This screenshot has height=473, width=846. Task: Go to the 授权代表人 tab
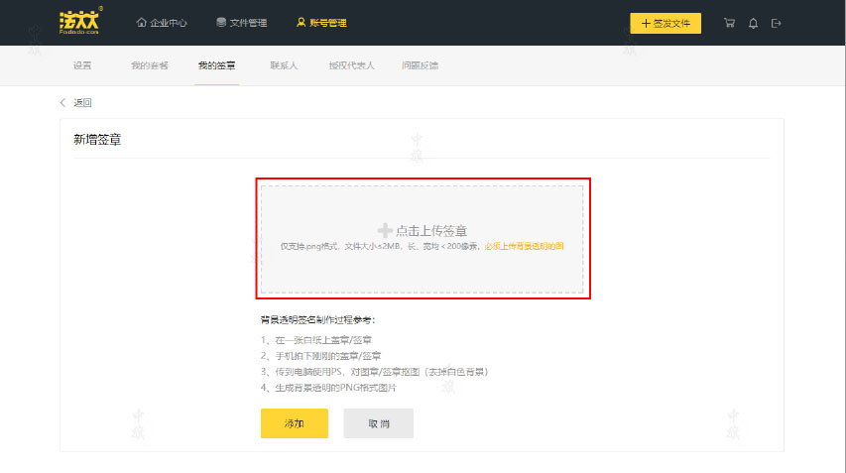click(351, 65)
